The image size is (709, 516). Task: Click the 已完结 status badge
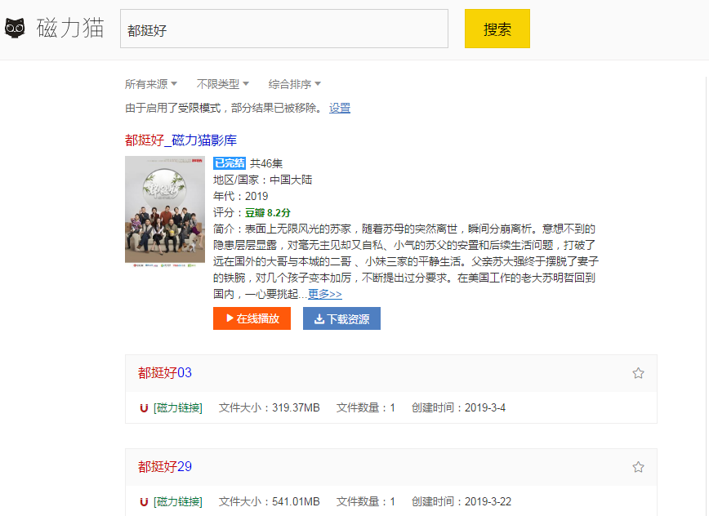[230, 163]
